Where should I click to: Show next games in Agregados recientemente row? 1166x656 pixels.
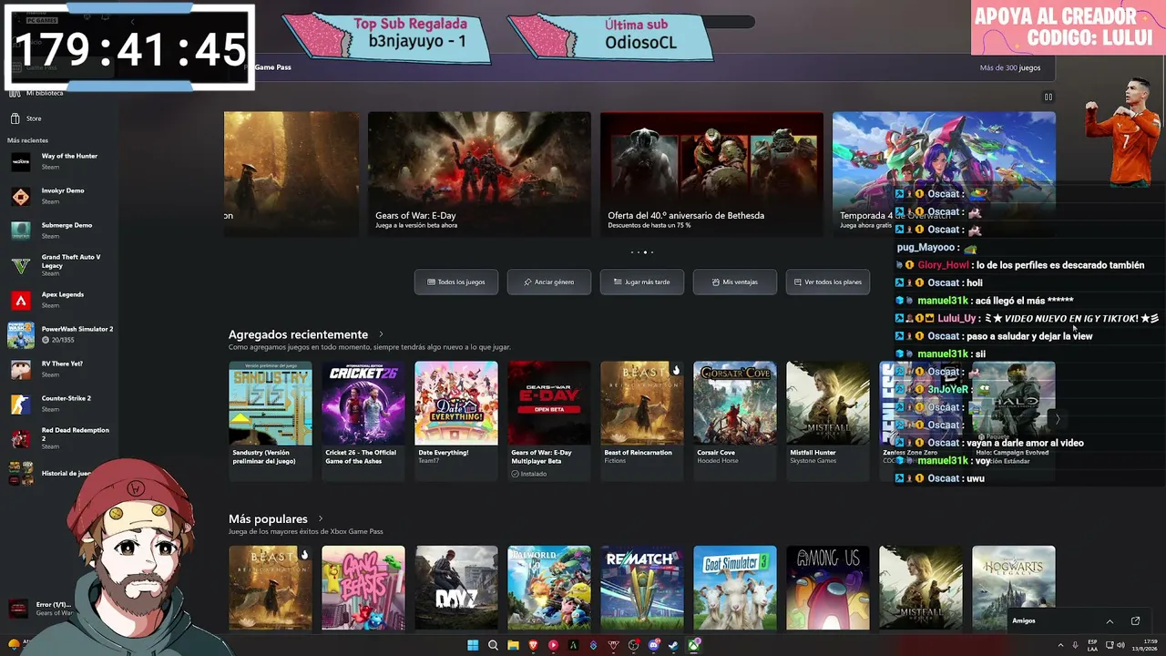[1057, 419]
